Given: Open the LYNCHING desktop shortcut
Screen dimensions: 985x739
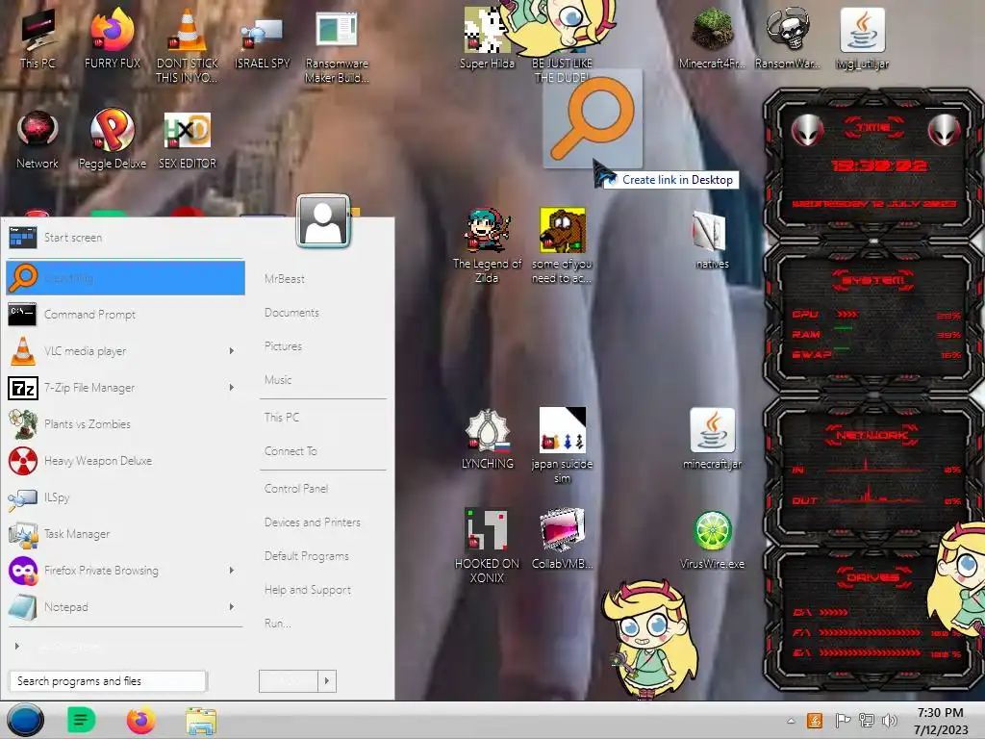Looking at the screenshot, I should 487,439.
